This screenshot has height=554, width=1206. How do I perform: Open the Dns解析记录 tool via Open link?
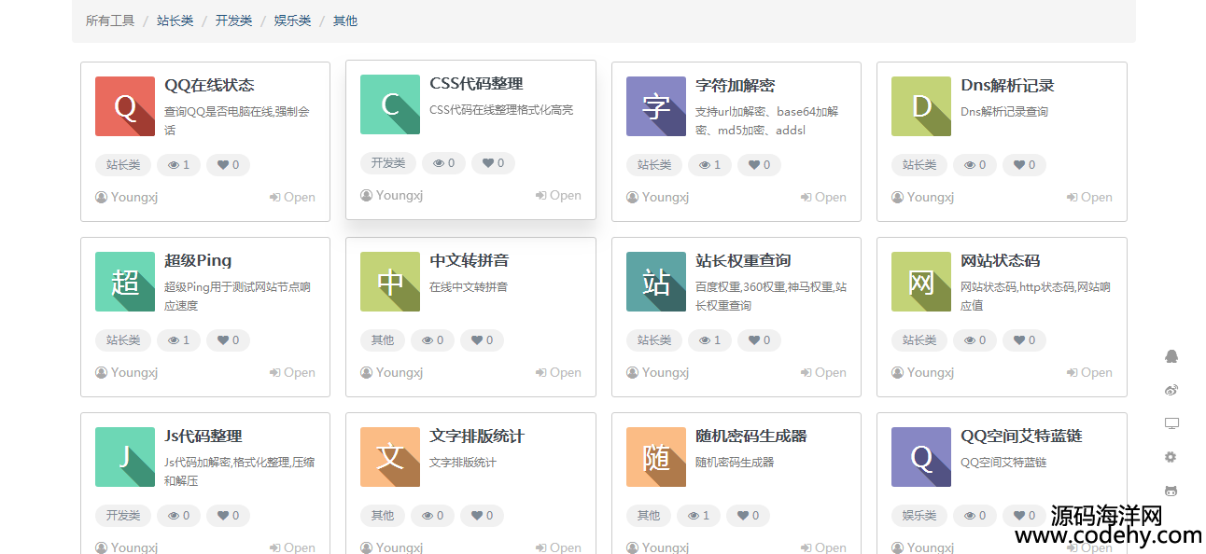tap(1089, 197)
